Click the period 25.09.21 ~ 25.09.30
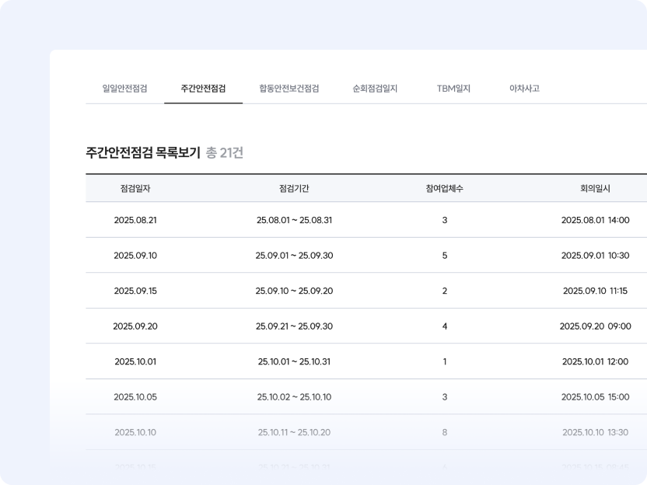 point(294,326)
